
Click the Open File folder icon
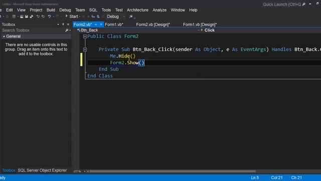(22, 17)
